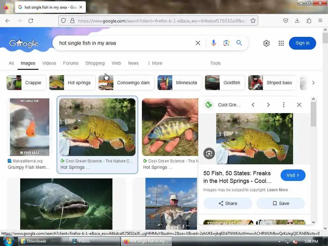
Task: Filter by the Conowingo dam chip
Action: click(x=126, y=83)
